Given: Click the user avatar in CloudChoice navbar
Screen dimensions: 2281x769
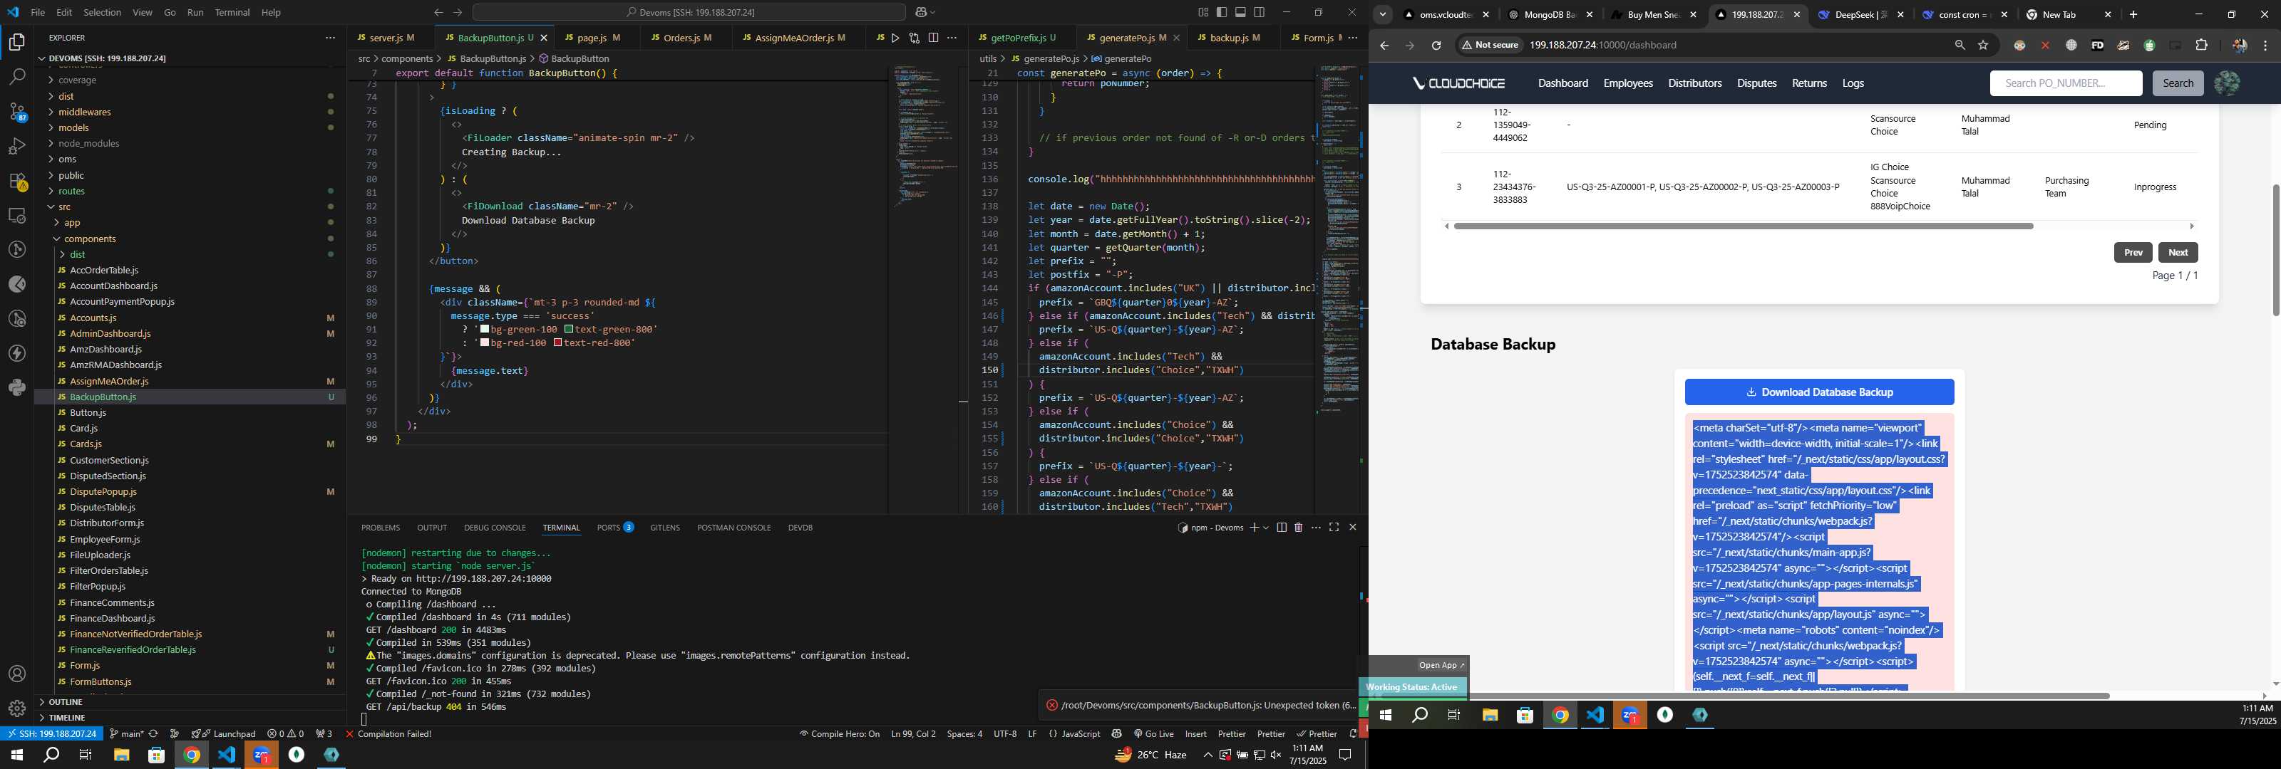Looking at the screenshot, I should 2226,83.
